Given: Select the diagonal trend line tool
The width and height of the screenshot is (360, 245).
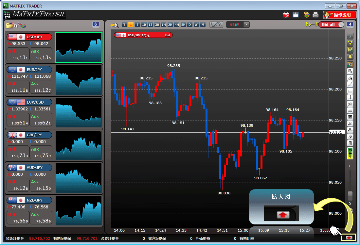Looking at the screenshot, I should point(350,84).
